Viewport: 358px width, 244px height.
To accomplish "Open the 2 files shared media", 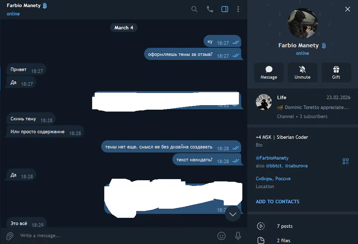I will tap(303, 240).
